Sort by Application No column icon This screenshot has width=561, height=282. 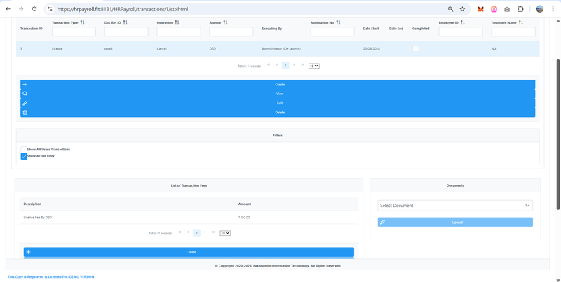(x=338, y=22)
